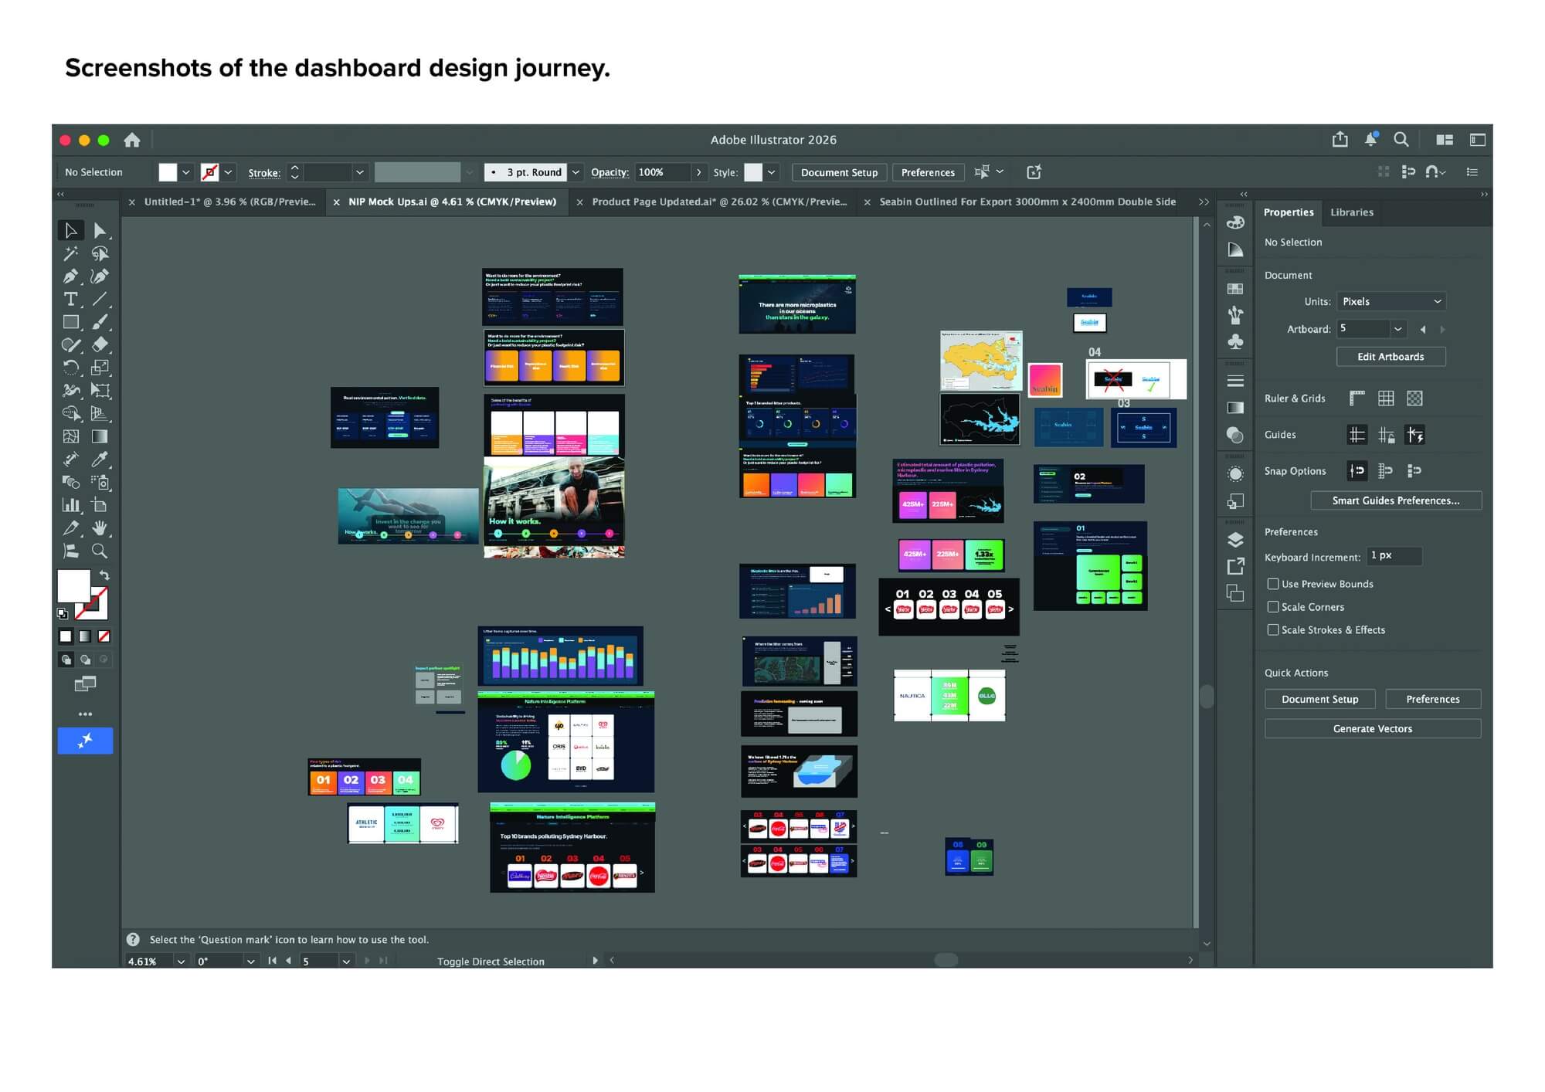Expand the Opacity 100% arrow

[698, 172]
